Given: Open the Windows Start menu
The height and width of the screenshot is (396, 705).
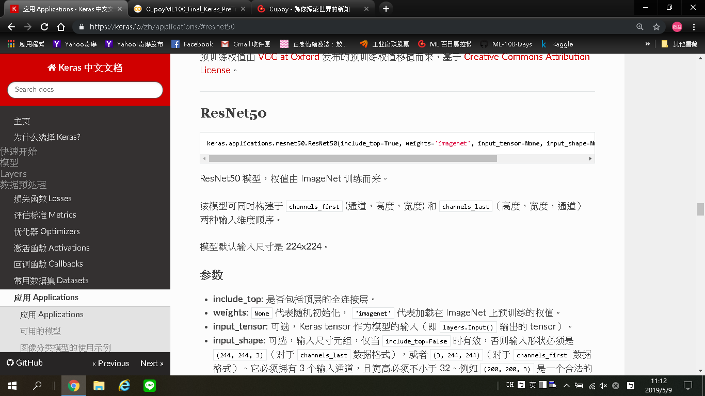Looking at the screenshot, I should coord(12,386).
